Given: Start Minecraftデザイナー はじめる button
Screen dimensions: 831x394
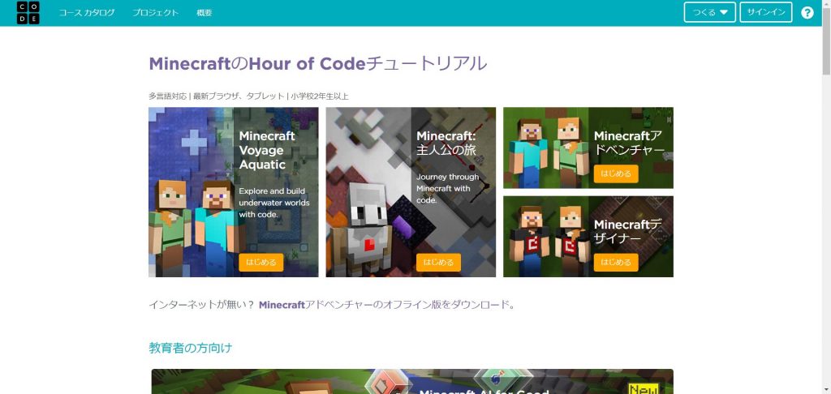Looking at the screenshot, I should tap(616, 262).
